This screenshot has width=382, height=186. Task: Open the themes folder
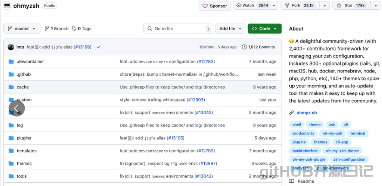24,163
